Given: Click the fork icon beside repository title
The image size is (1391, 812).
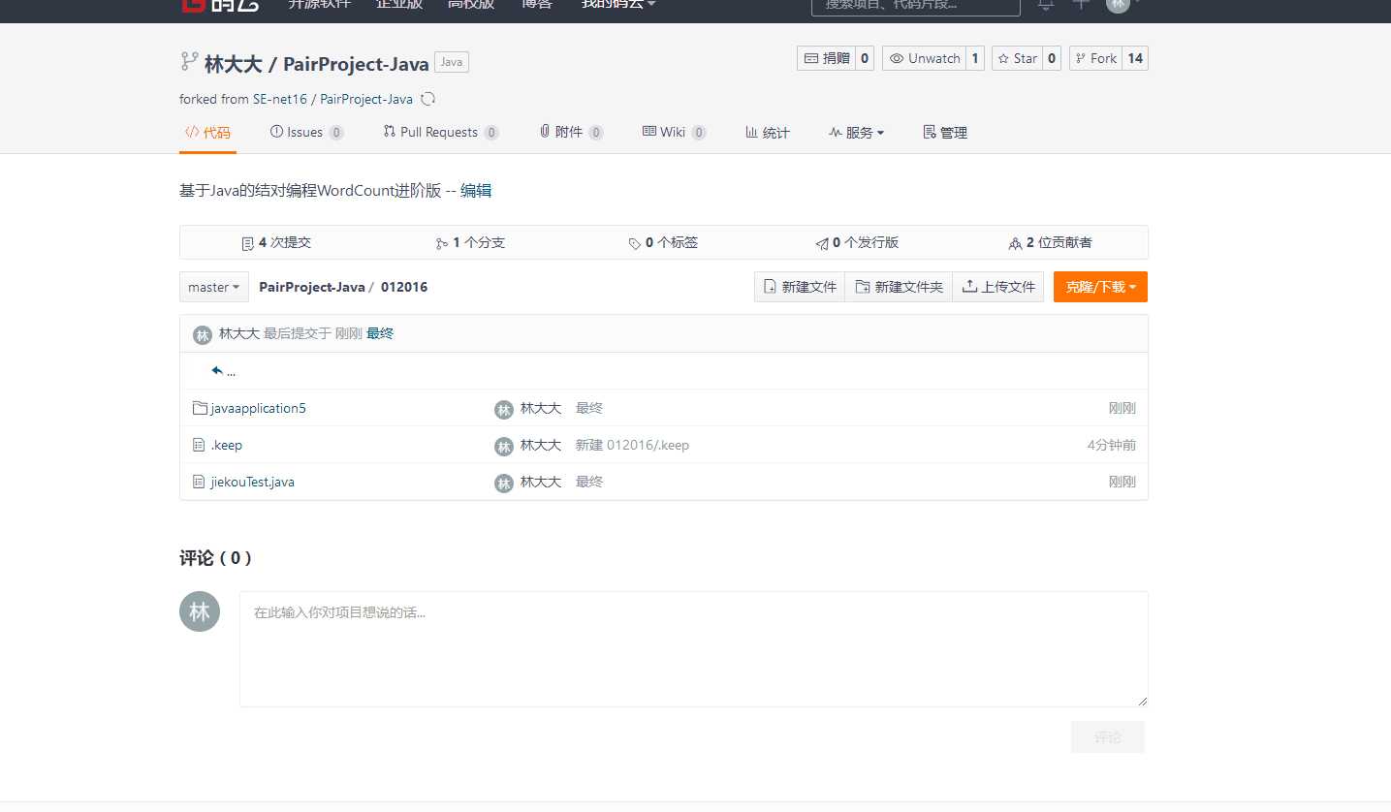Looking at the screenshot, I should click(x=189, y=62).
